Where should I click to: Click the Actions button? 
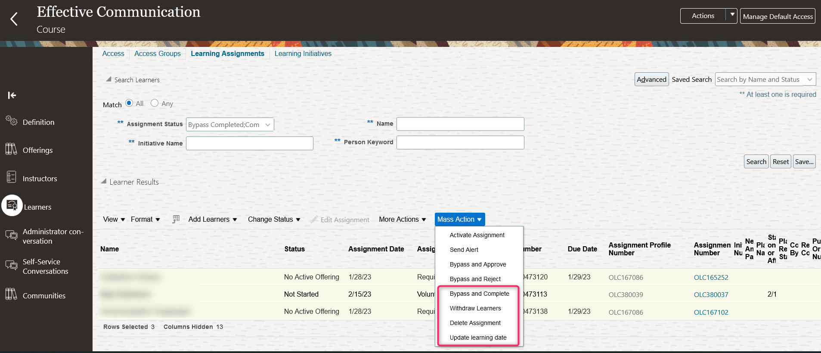tap(703, 15)
